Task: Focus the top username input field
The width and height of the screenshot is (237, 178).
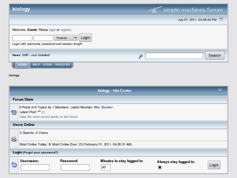Action: (22, 38)
